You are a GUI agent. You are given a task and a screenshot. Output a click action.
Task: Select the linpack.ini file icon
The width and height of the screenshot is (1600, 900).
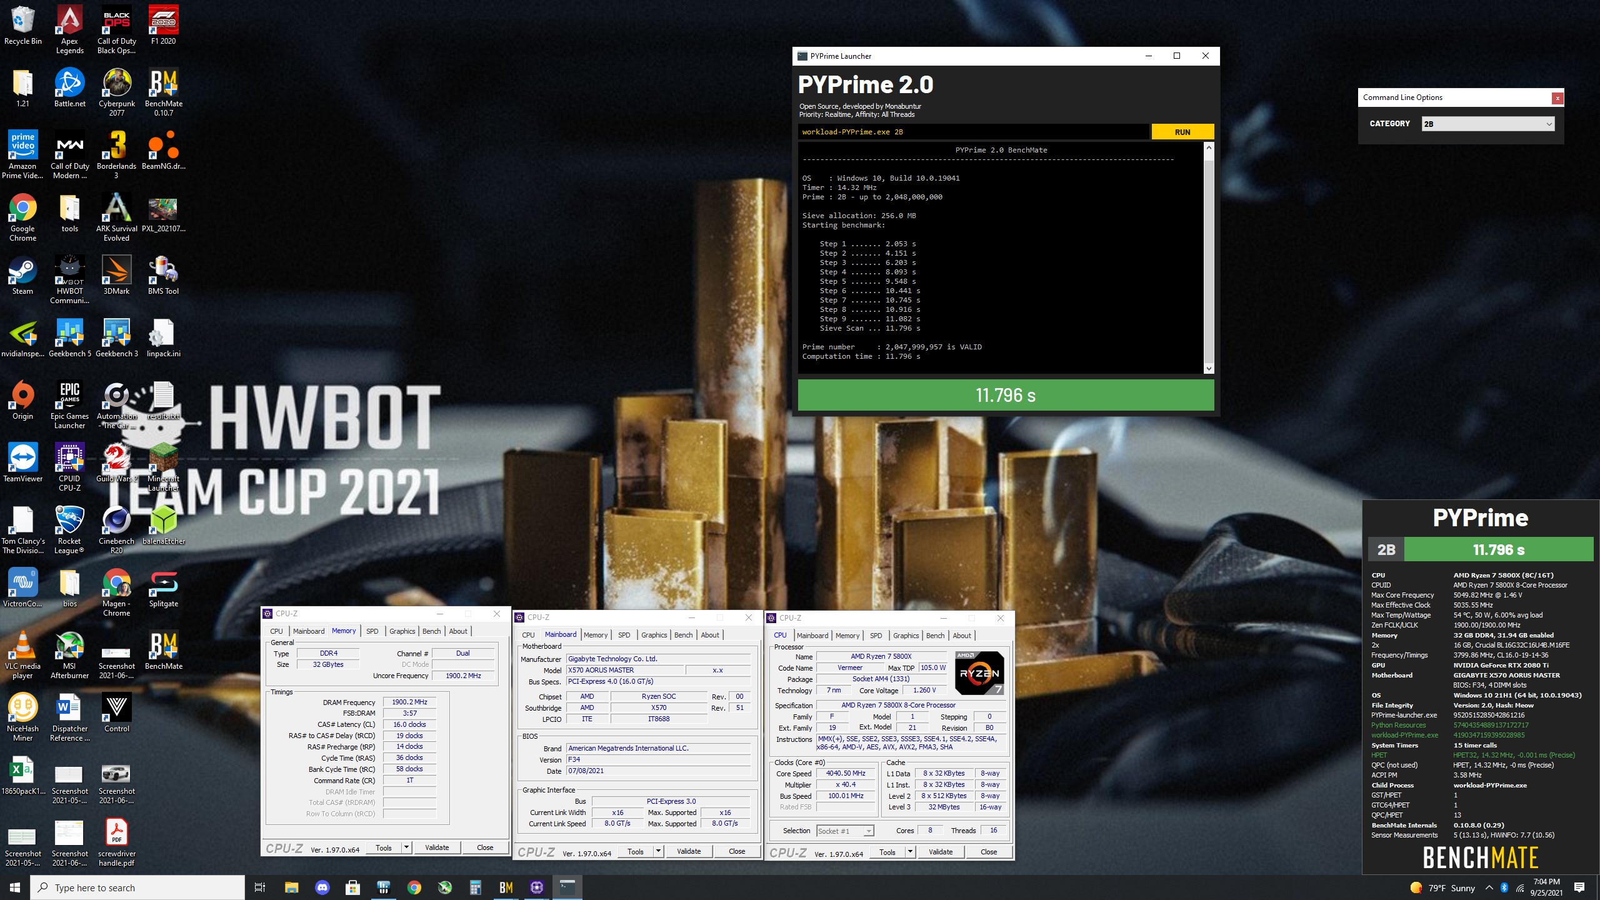coord(163,338)
